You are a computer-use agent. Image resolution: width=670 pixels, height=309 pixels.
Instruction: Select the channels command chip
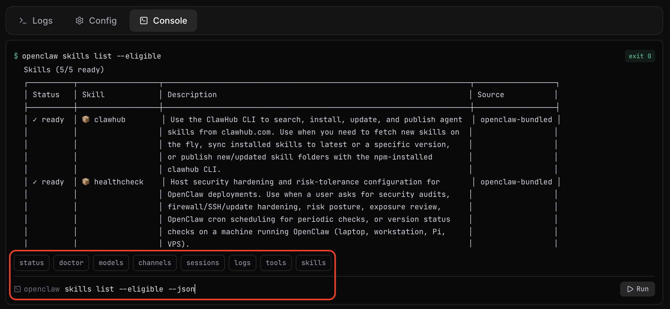pos(155,263)
